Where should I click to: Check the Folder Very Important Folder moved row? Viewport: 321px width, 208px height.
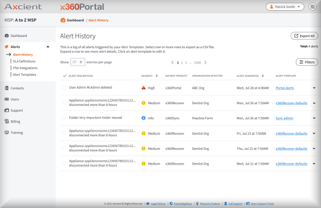pyautogui.click(x=64, y=118)
